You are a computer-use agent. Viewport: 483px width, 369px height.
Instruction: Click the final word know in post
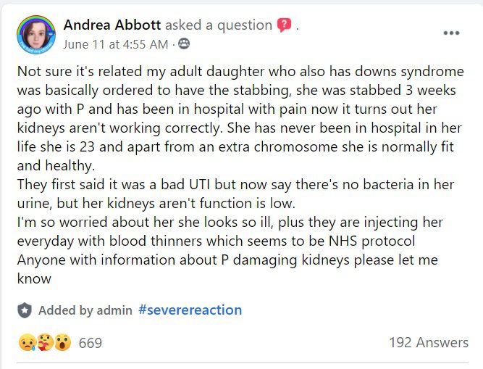tap(34, 278)
